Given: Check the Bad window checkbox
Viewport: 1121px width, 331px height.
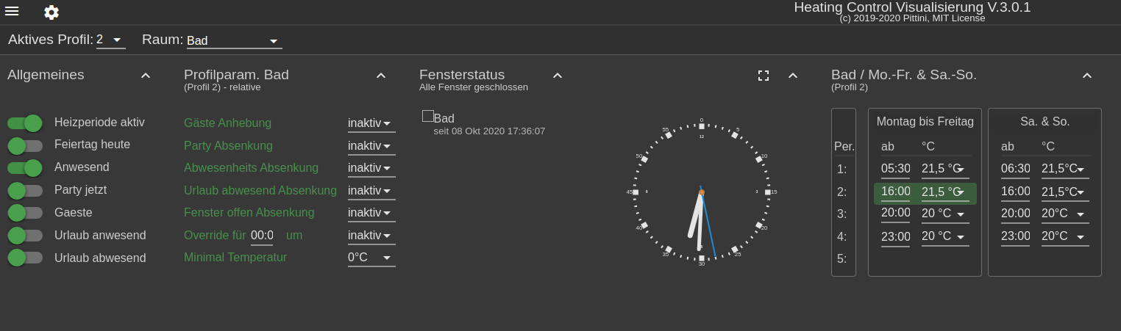Looking at the screenshot, I should (x=427, y=116).
